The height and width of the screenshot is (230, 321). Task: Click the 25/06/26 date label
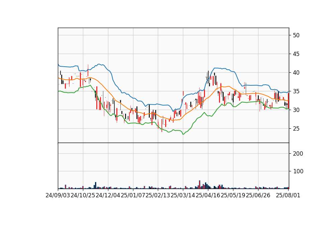(258, 195)
